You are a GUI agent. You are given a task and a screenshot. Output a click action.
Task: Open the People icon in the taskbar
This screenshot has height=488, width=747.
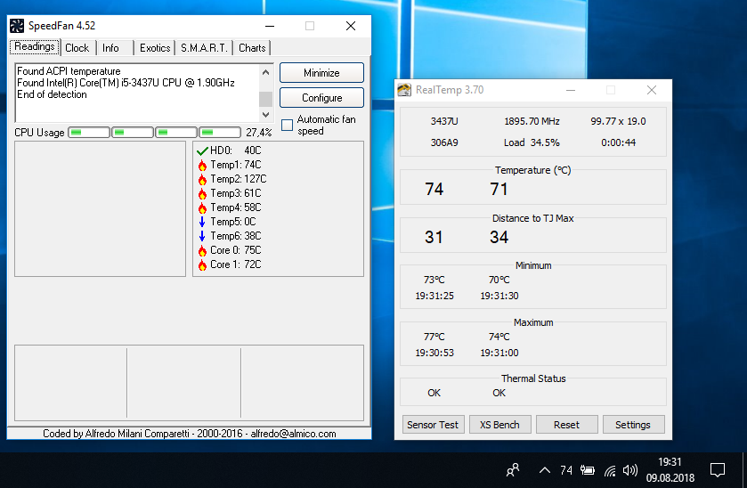[513, 470]
